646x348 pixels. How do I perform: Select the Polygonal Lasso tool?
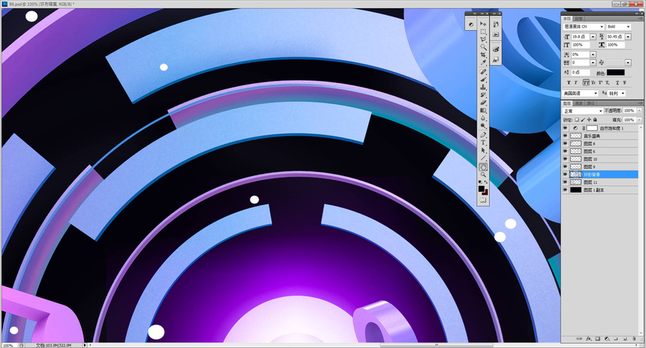483,39
